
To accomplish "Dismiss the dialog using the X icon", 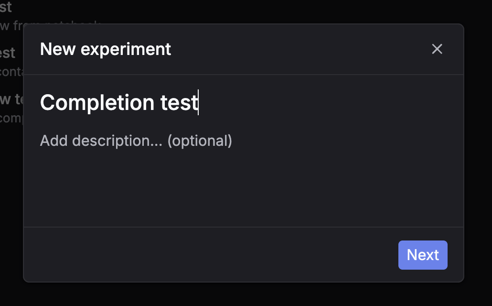I will [437, 49].
